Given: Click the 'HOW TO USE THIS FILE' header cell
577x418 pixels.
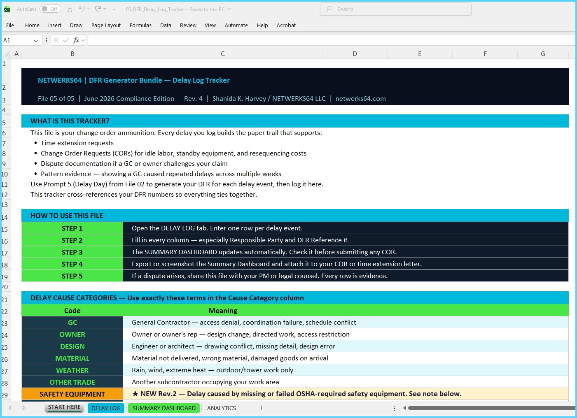Looking at the screenshot, I should pyautogui.click(x=295, y=216).
